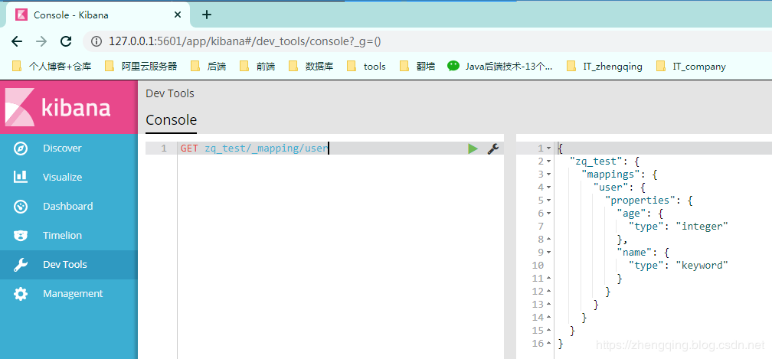Open Visualize bar chart icon
Image resolution: width=772 pixels, height=359 pixels.
21,177
